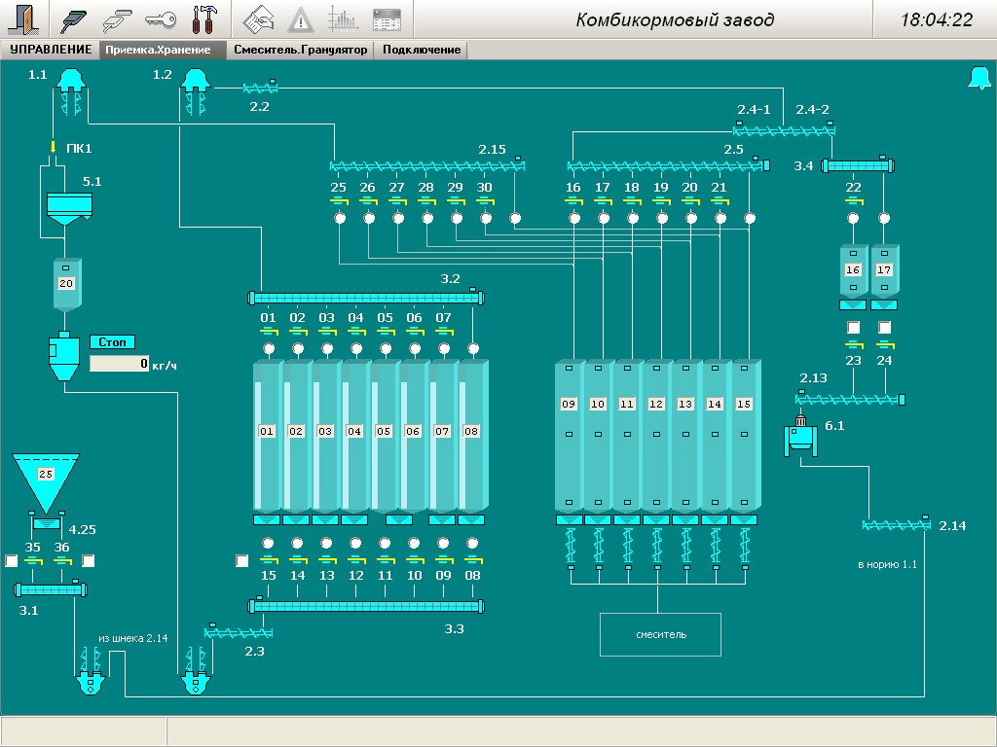Click the смеситель box
This screenshot has width=997, height=747.
(x=661, y=634)
